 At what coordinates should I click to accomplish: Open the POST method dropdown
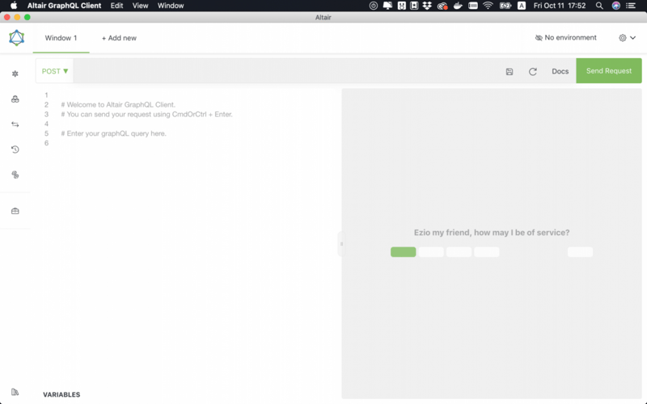click(x=55, y=71)
